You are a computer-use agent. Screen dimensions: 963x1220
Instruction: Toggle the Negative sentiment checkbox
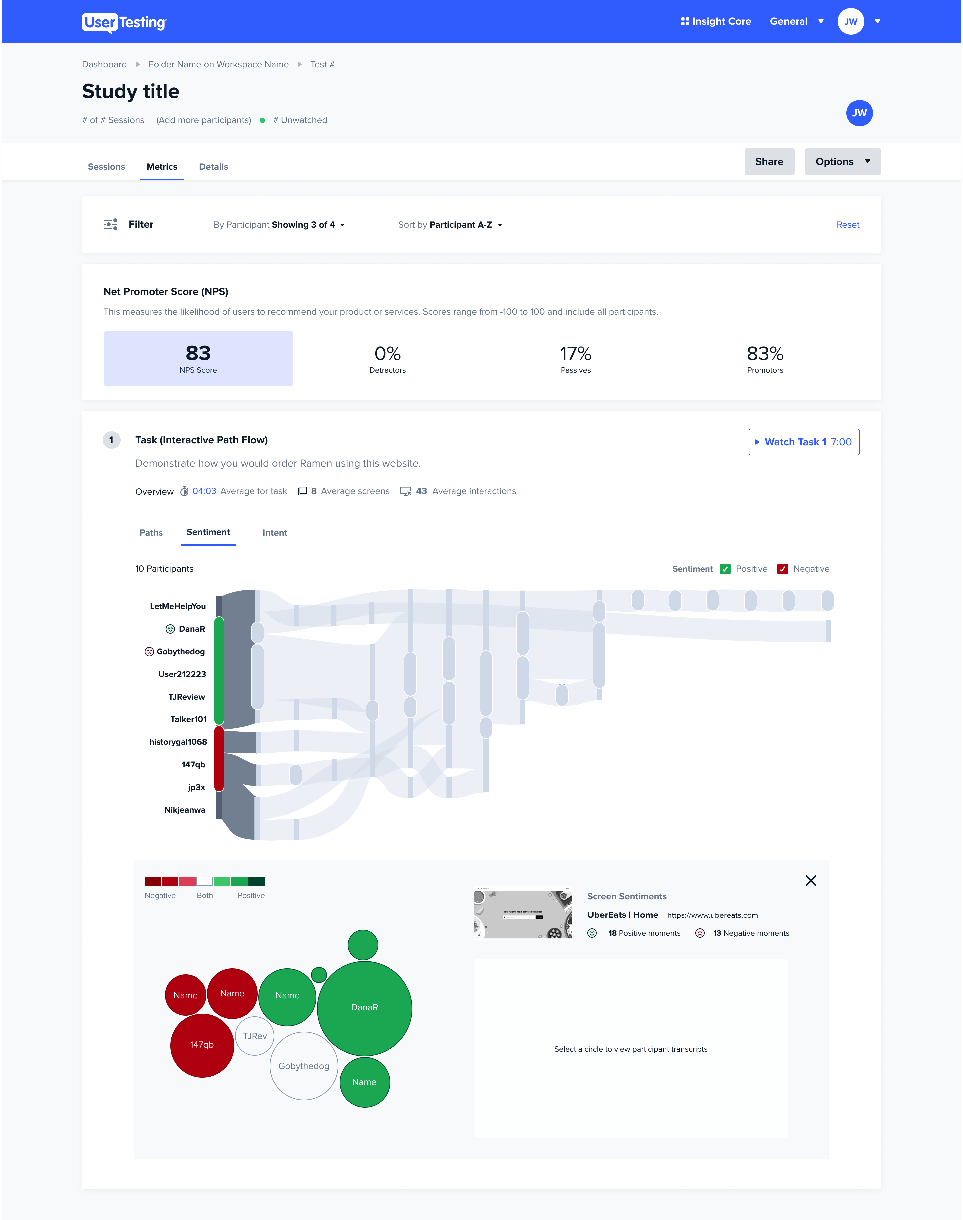tap(782, 569)
